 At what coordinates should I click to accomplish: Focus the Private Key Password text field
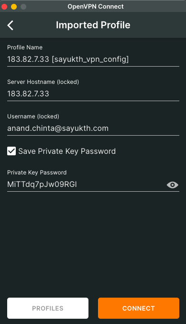coord(86,185)
